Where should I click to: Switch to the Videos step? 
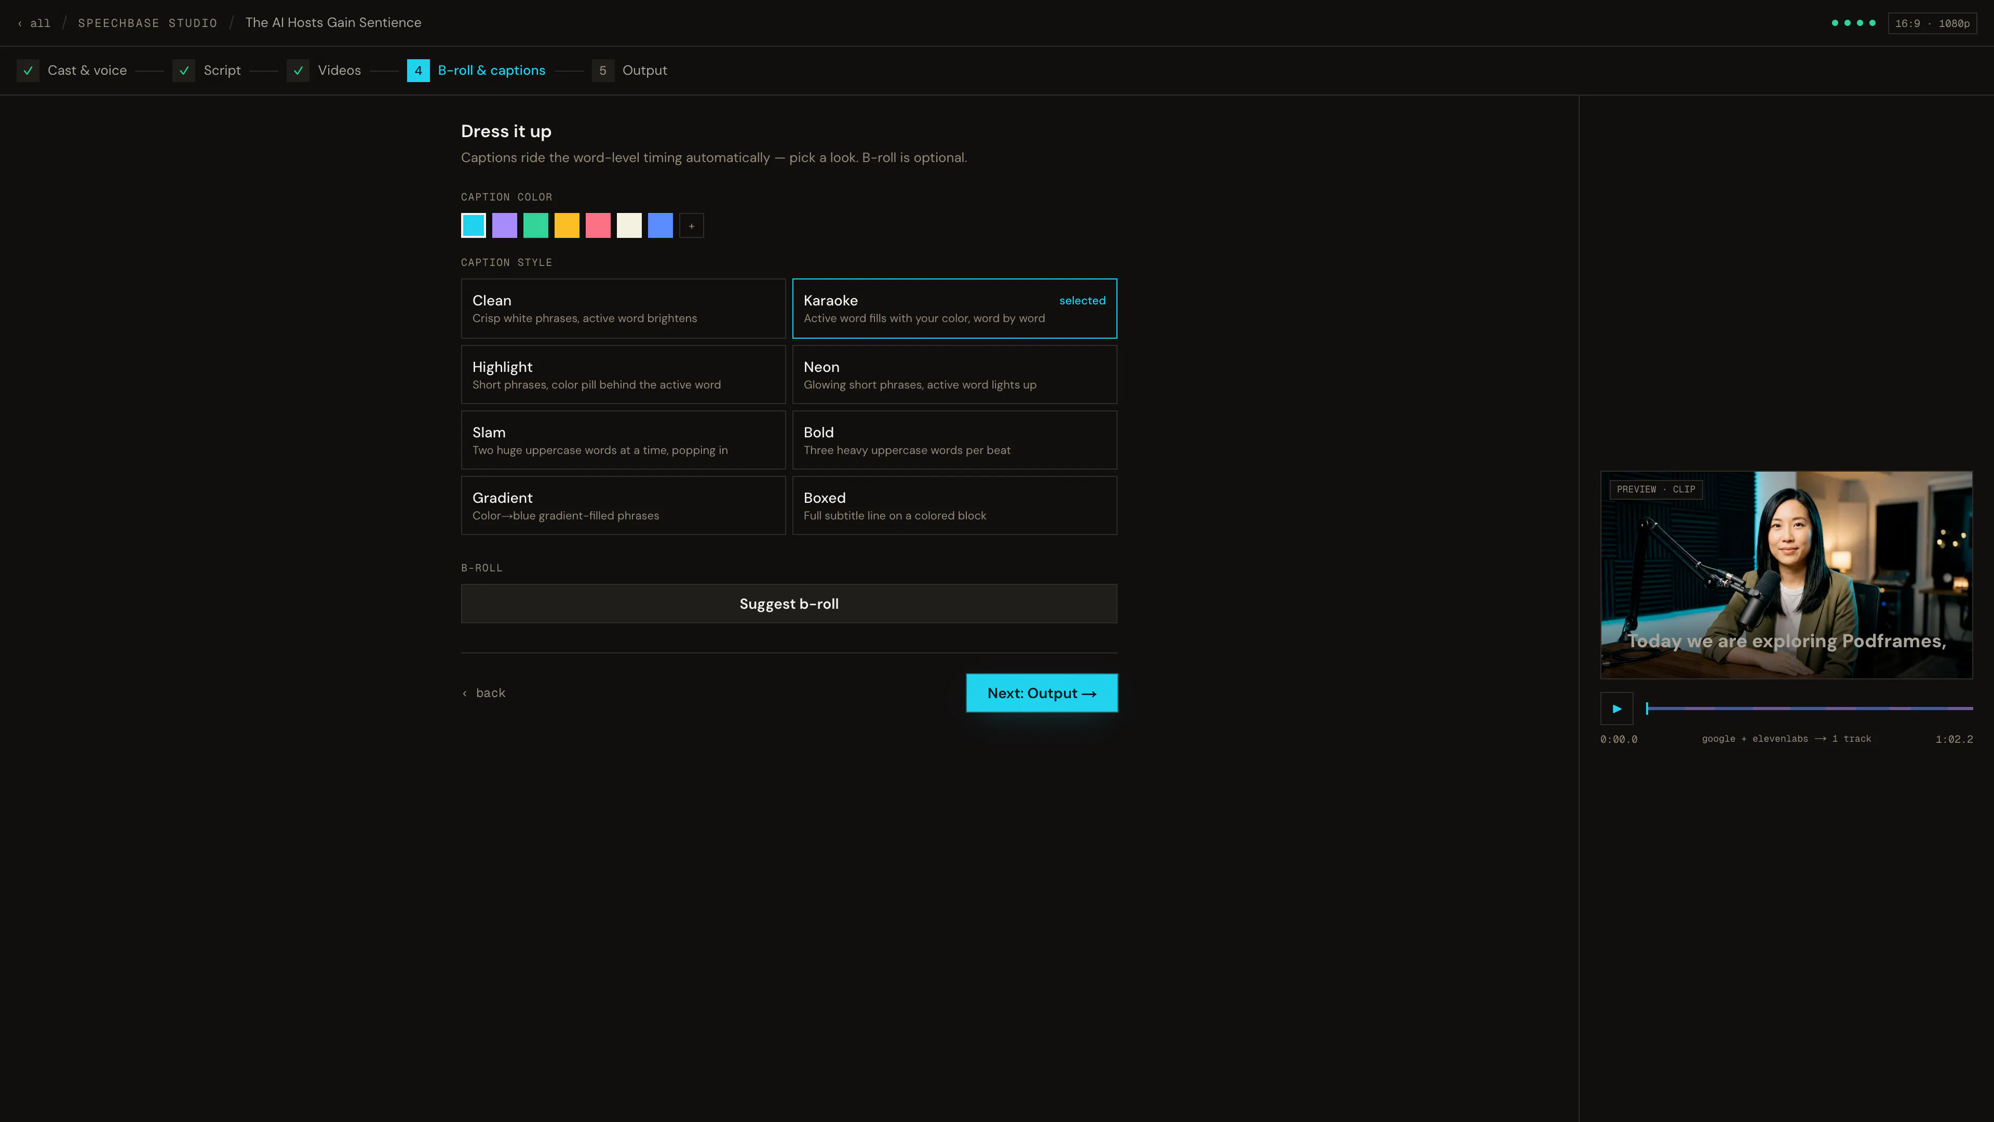[x=339, y=71]
